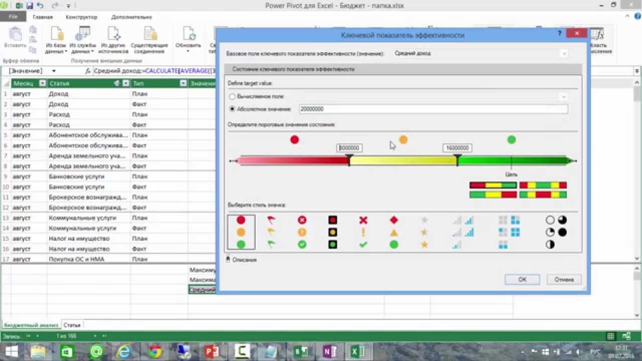Open filter dropdown on Месяц column
The height and width of the screenshot is (361, 642).
coord(43,84)
